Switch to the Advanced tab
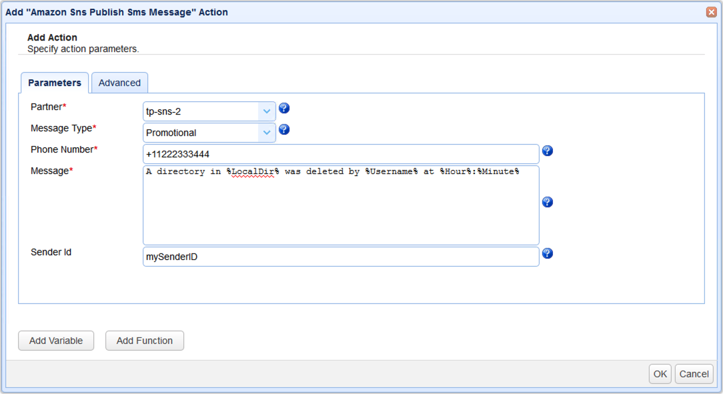The image size is (723, 394). click(119, 83)
